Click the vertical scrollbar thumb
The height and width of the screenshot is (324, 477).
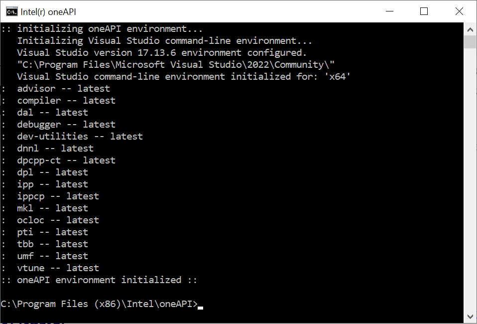coord(470,42)
